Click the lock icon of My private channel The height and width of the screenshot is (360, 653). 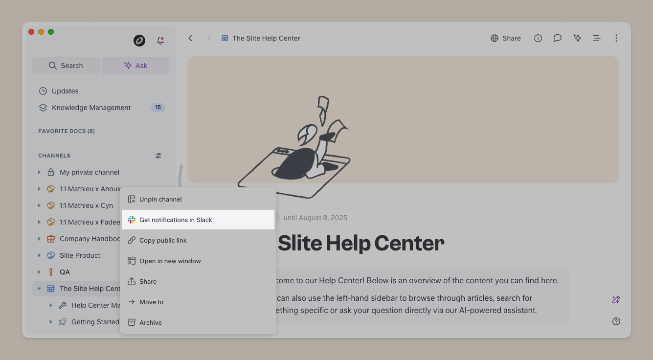[51, 172]
